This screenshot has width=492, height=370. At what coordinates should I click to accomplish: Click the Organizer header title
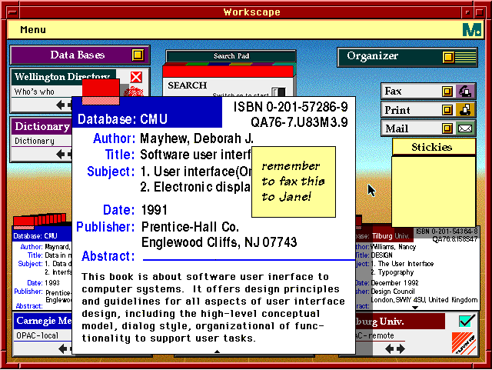click(x=372, y=56)
